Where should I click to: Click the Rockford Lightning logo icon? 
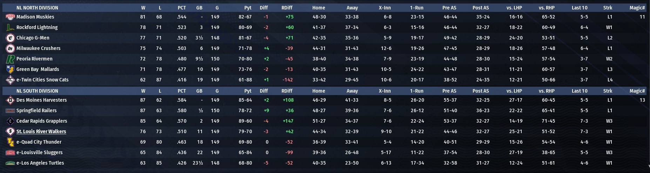tap(10, 27)
